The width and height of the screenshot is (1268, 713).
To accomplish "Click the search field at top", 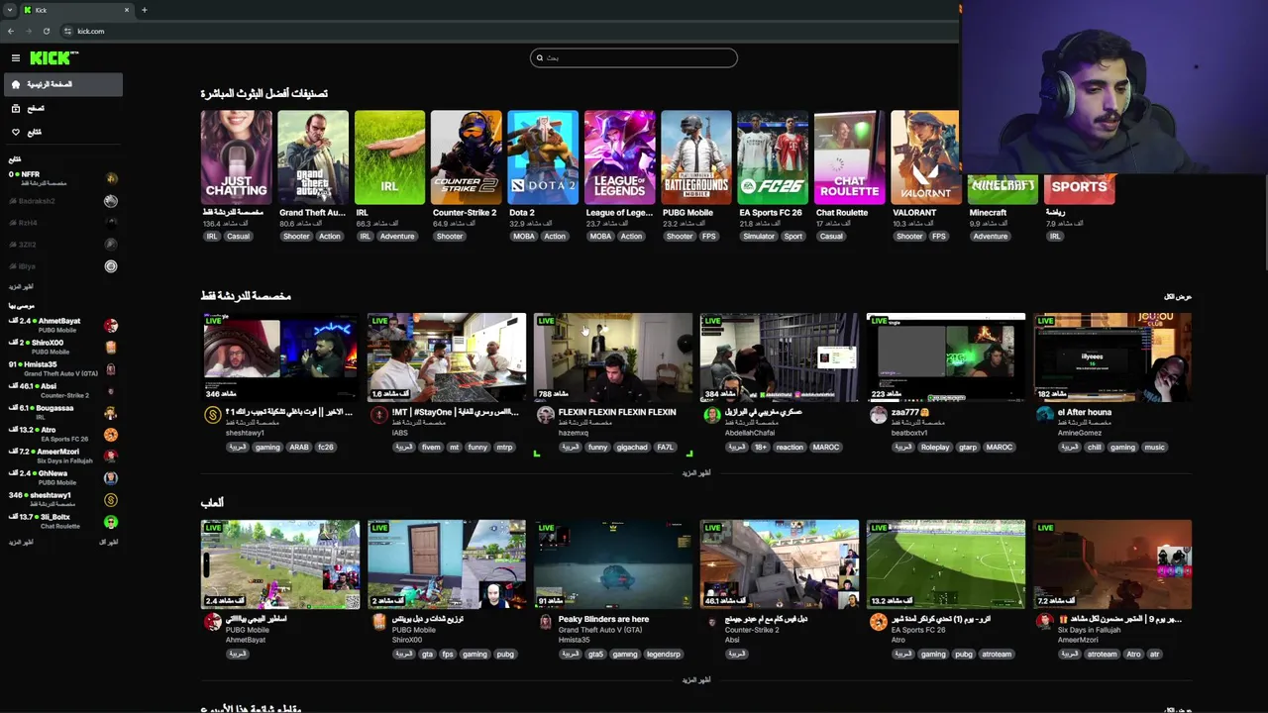I will pos(634,57).
